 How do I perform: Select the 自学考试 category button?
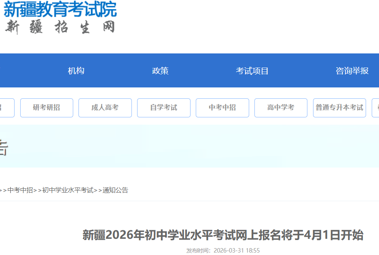(x=164, y=108)
